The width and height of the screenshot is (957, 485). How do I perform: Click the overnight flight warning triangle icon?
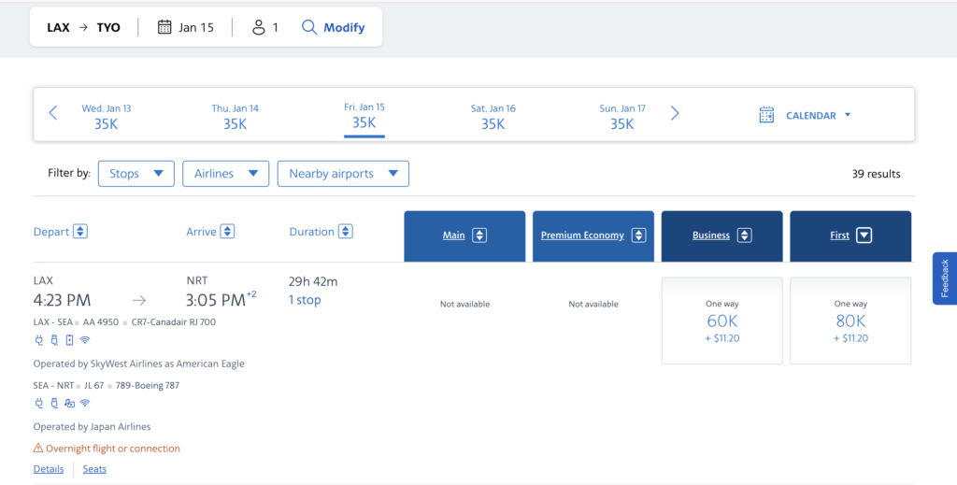[37, 449]
